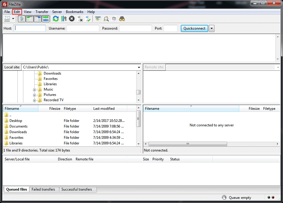Open the Quickconnect history dropdown
Image resolution: width=283 pixels, height=203 pixels.
[212, 28]
